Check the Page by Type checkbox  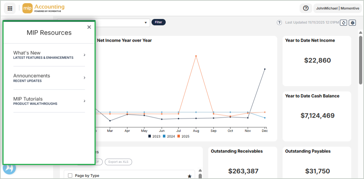click(70, 175)
